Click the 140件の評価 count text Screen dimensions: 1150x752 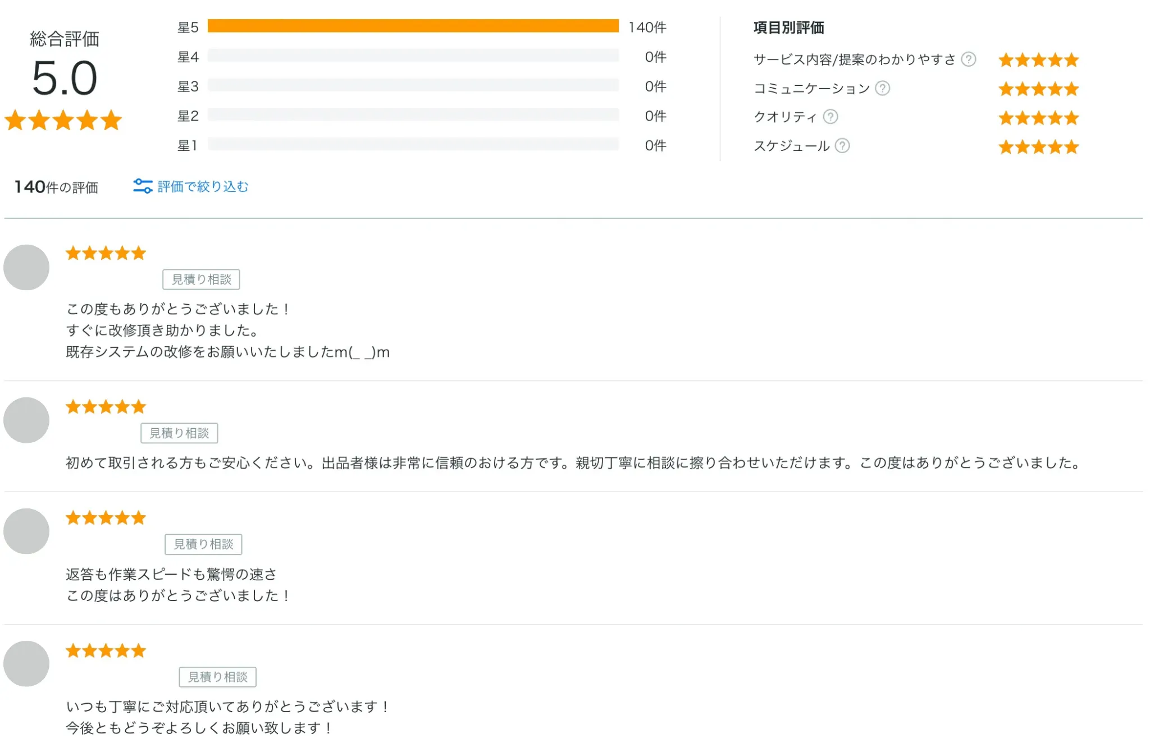click(x=56, y=187)
